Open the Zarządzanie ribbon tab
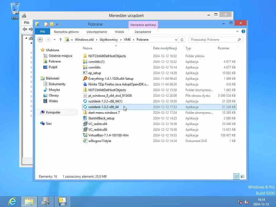Viewport: 276px width, 207px height. [143, 32]
